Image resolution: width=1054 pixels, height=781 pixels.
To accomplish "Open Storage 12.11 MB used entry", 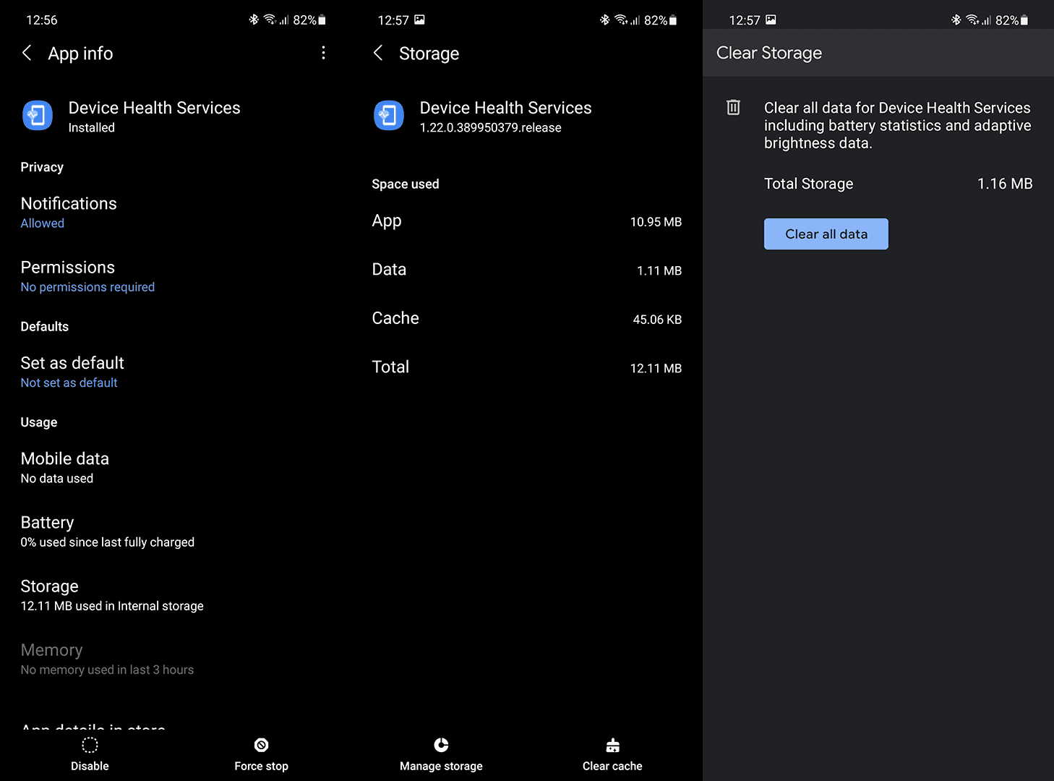I will pyautogui.click(x=176, y=595).
